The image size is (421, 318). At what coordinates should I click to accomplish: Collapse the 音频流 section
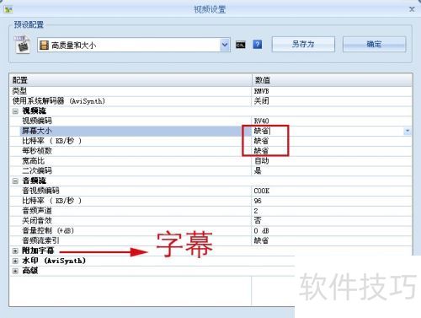pos(15,181)
